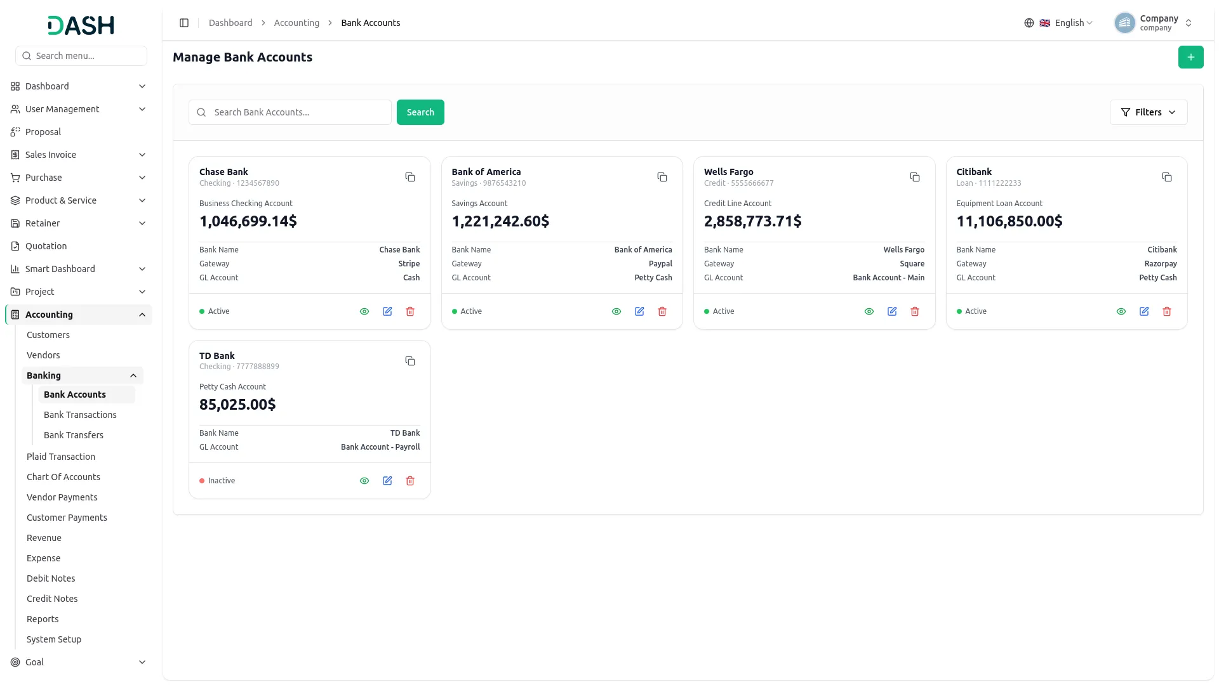Focus the Search Bank Accounts field

point(290,112)
